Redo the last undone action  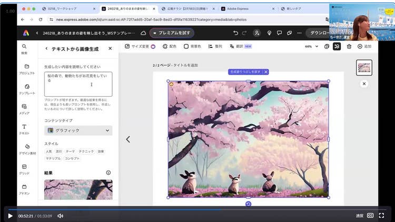pyautogui.click(x=244, y=33)
